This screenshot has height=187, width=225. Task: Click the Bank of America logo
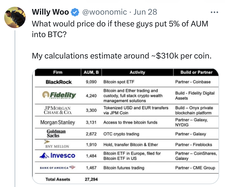(58, 168)
